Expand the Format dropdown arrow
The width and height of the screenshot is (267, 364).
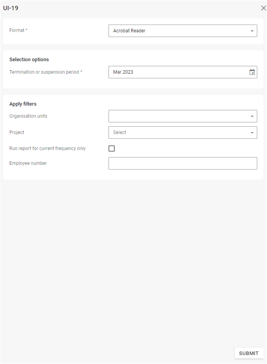[252, 31]
